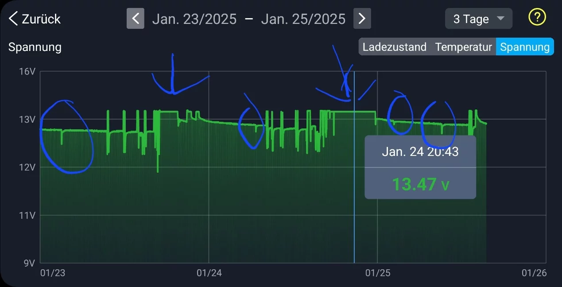Viewport: 562px width, 287px height.
Task: Tap the tooltip timestamp Jan. 24 20:43
Action: (x=420, y=152)
